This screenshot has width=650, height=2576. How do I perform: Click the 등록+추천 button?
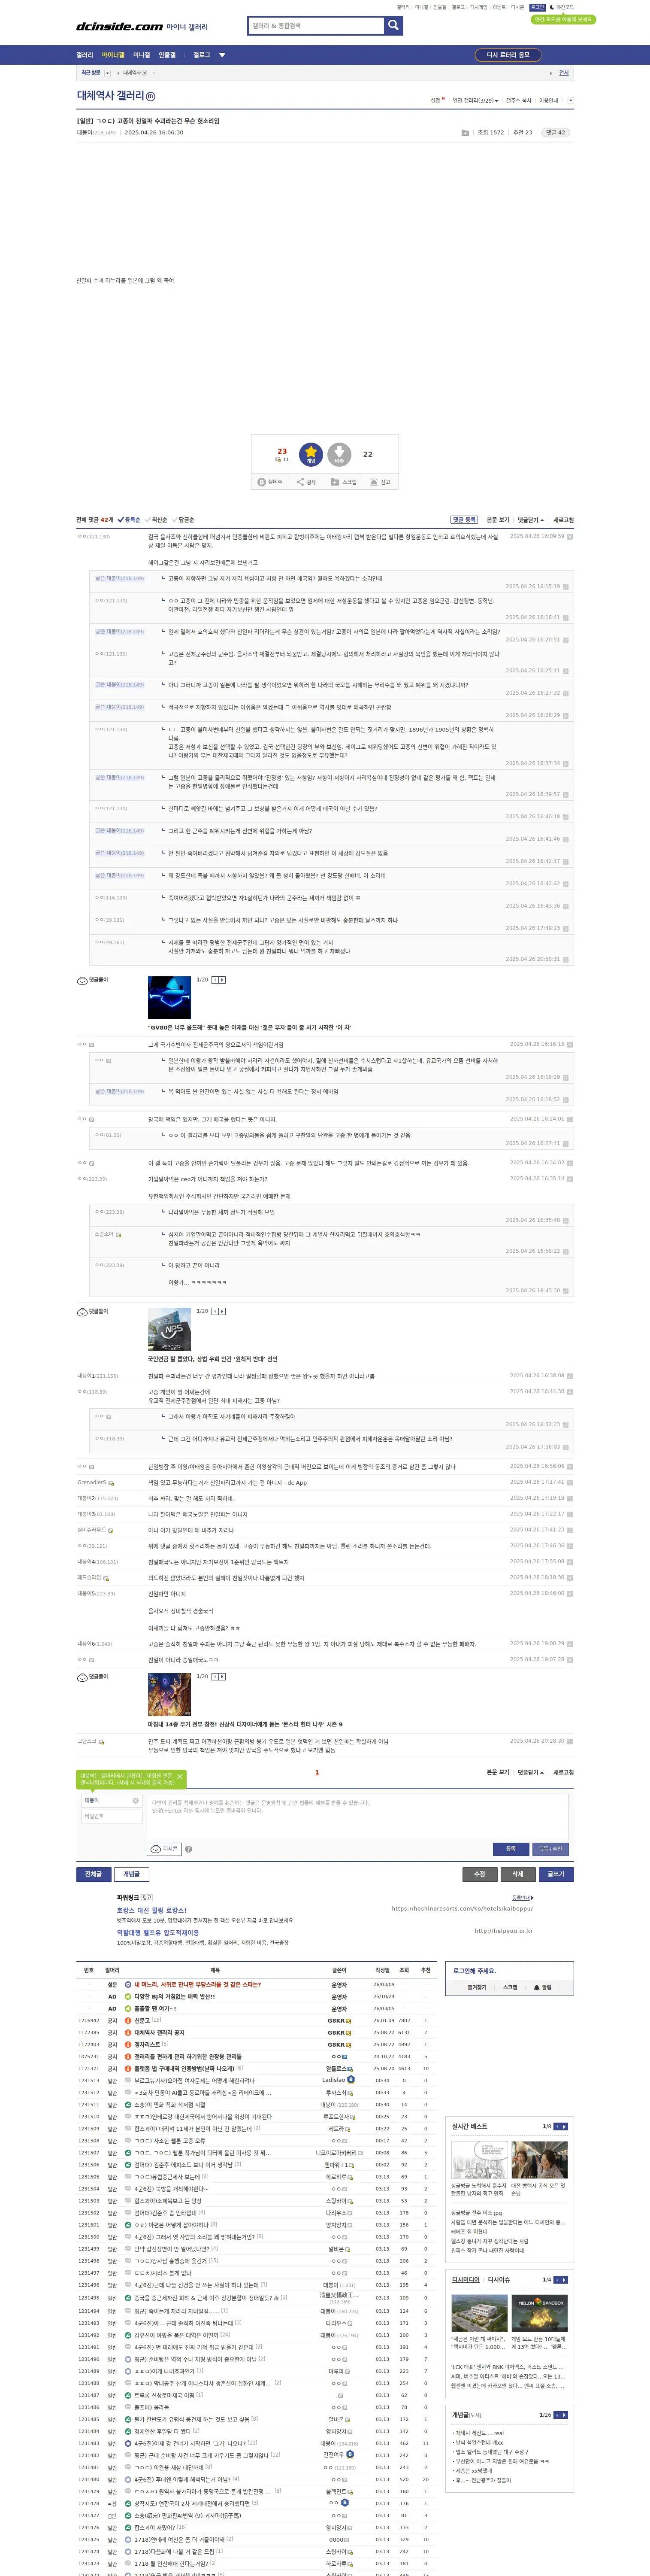tap(550, 1849)
